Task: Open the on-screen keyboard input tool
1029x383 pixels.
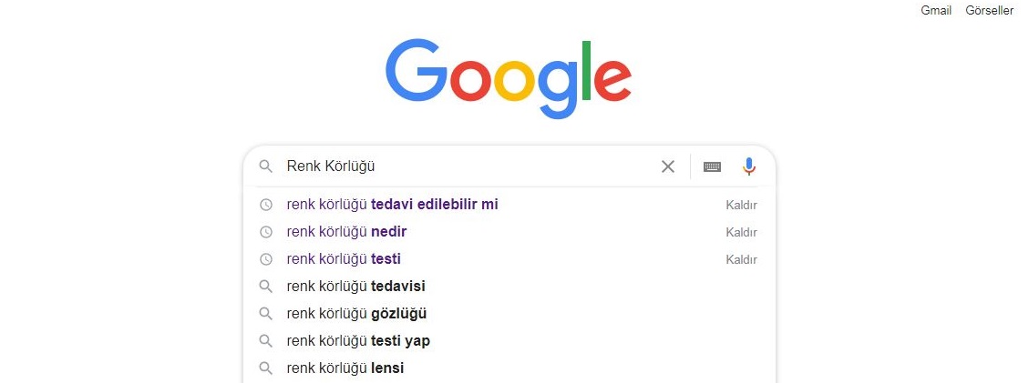Action: [712, 167]
